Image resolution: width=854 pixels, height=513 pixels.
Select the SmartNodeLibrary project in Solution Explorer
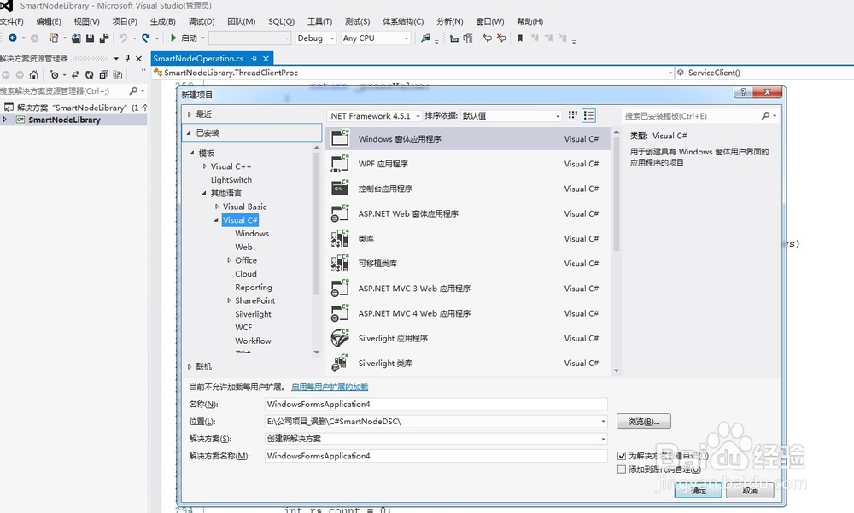(64, 120)
